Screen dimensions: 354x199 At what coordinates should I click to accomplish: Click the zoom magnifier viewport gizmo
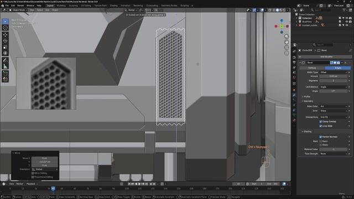coord(287,36)
